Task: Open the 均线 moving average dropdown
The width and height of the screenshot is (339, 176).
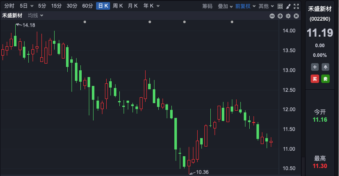Action: [36, 16]
